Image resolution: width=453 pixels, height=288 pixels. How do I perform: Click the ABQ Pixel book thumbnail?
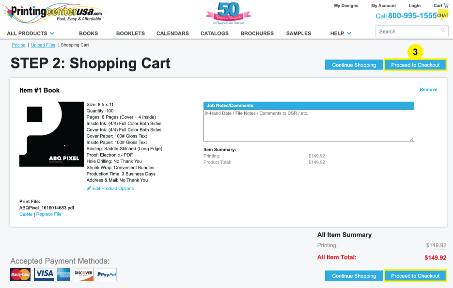[51, 134]
